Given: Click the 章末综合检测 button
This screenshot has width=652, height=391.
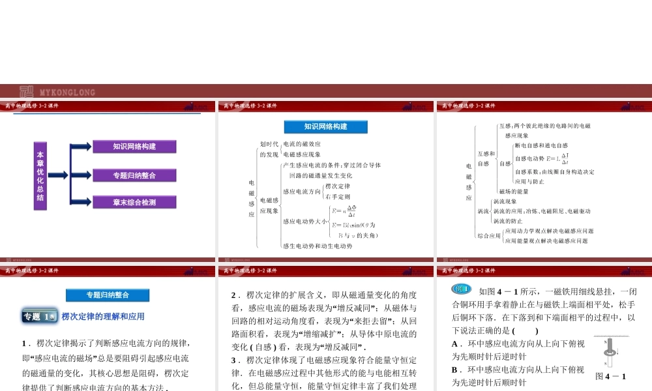Looking at the screenshot, I should click(x=134, y=202).
